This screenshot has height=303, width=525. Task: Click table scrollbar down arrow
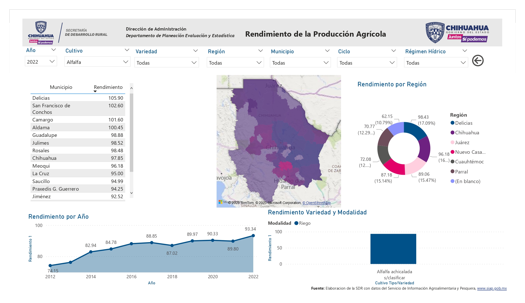[x=131, y=193]
